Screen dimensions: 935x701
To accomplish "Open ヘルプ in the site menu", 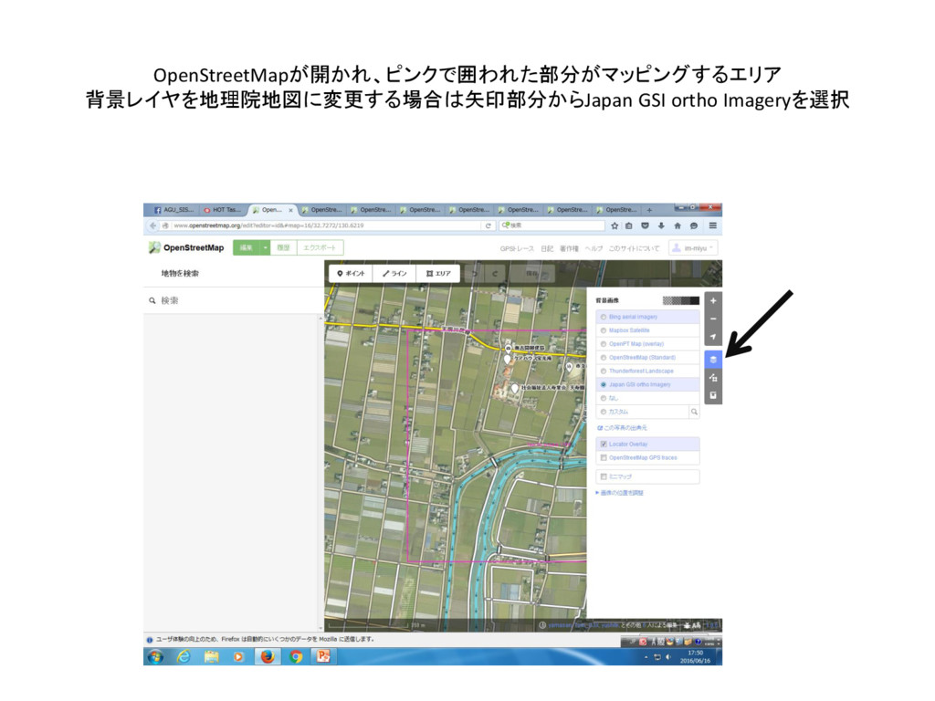I will 594,248.
